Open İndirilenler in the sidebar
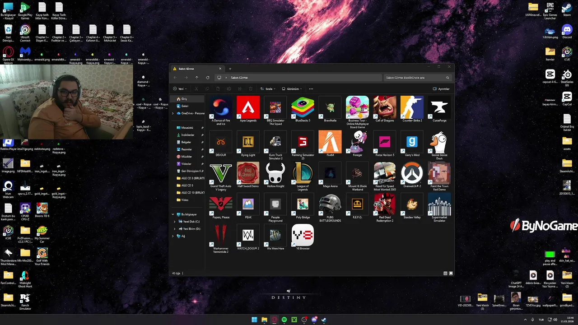This screenshot has width=578, height=325. click(187, 135)
